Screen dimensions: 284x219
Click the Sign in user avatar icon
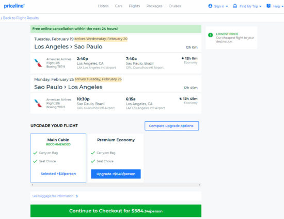pos(210,6)
